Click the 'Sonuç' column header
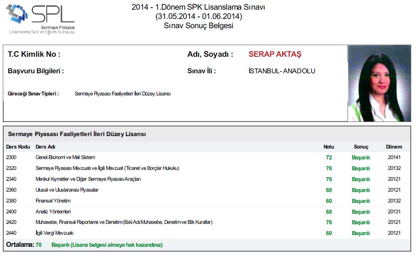Viewport: 416px width, 256px height. point(361,147)
